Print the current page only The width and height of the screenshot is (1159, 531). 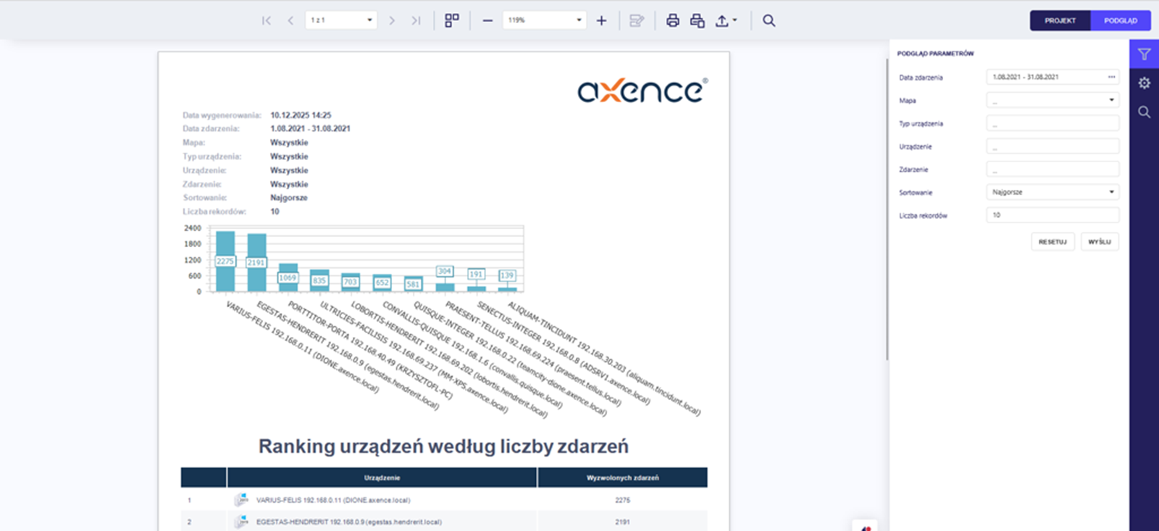tap(698, 20)
